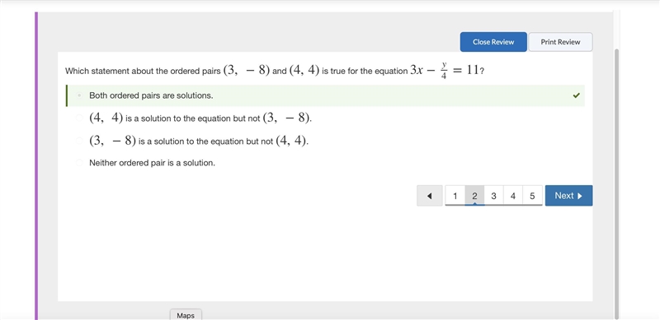Screen dimensions: 660x320
Task: Go to question 1
Action: [x=455, y=196]
